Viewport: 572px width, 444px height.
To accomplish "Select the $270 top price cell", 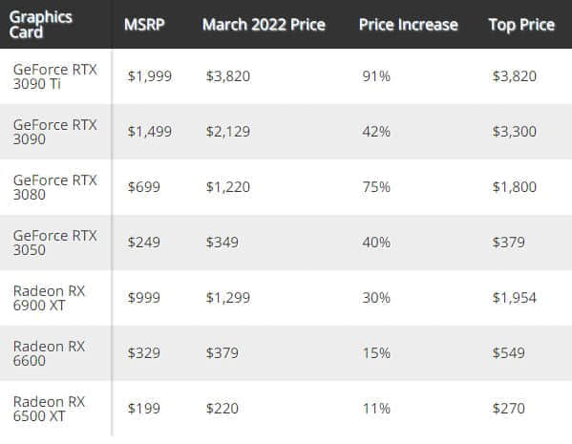I will tap(509, 409).
